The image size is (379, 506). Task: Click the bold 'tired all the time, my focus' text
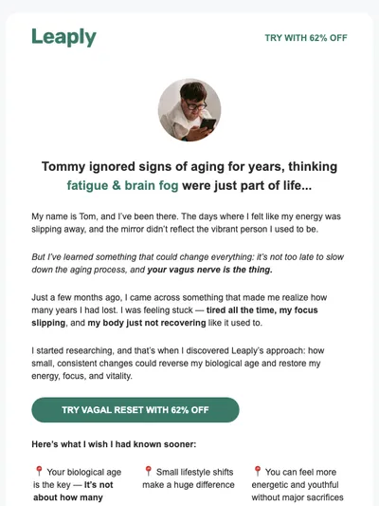click(262, 310)
